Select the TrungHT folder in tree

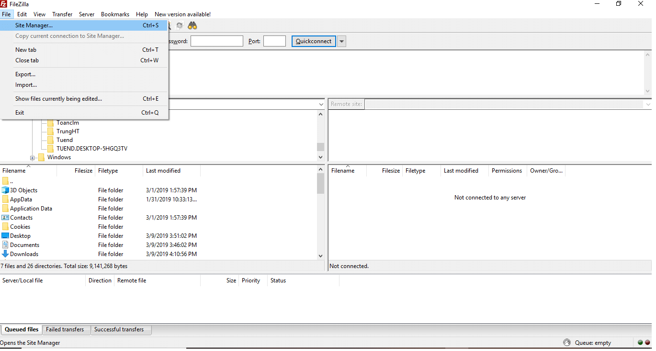point(68,131)
